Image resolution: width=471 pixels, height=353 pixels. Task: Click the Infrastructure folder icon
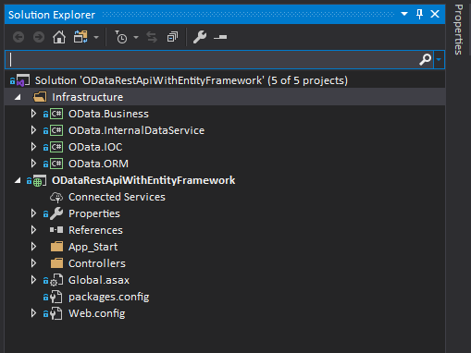[x=40, y=97]
